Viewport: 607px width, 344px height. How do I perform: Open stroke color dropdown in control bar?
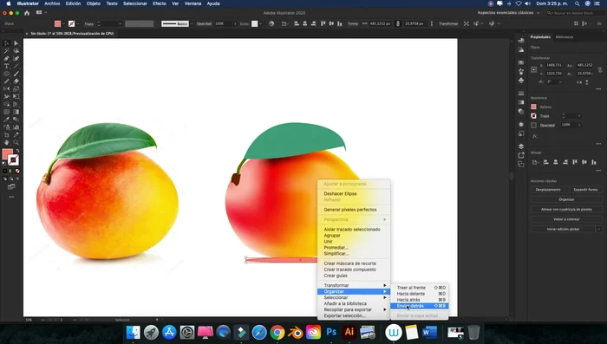point(77,23)
